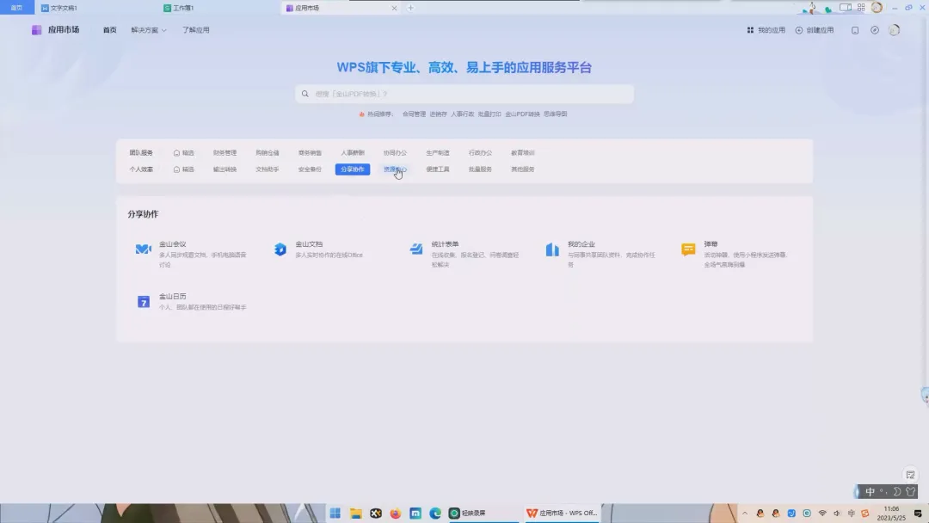
Task: Click the purple 应用市场 logo icon
Action: 37,29
